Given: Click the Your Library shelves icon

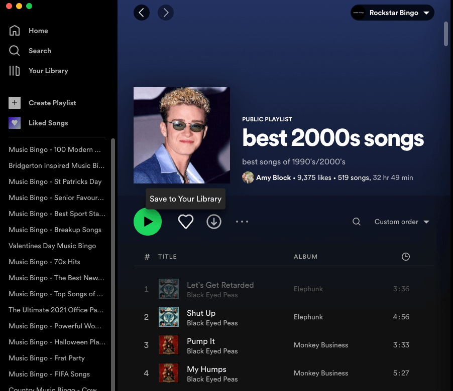Looking at the screenshot, I should (15, 71).
